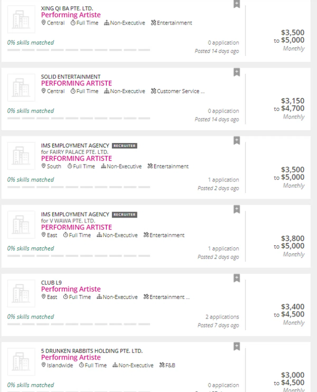Open SOLID ENTERTAINMENT Performing Artiste listing
Screen dimensions: 317x392
click(x=76, y=83)
